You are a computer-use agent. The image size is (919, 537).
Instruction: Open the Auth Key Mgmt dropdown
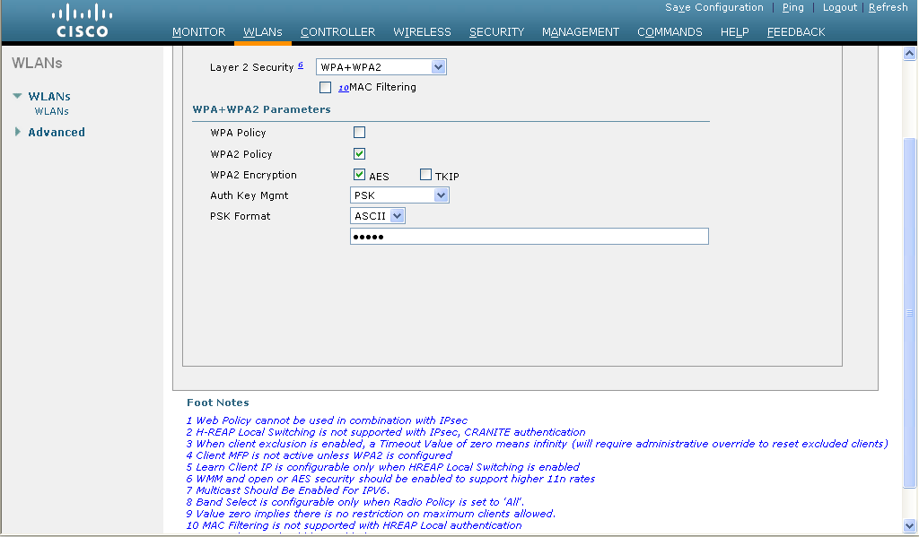[399, 195]
